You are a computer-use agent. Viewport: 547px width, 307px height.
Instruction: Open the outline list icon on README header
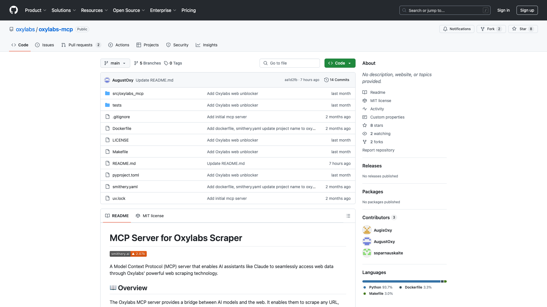[x=348, y=216]
